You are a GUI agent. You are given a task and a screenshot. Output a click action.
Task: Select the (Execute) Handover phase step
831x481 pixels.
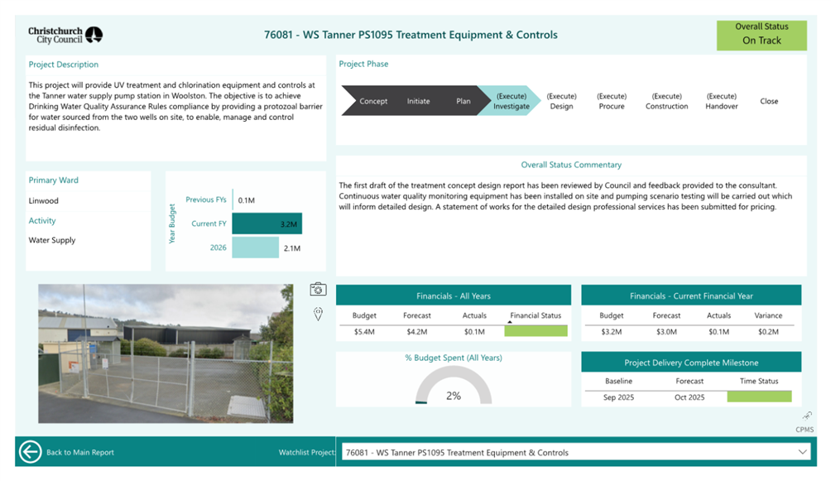tap(721, 101)
